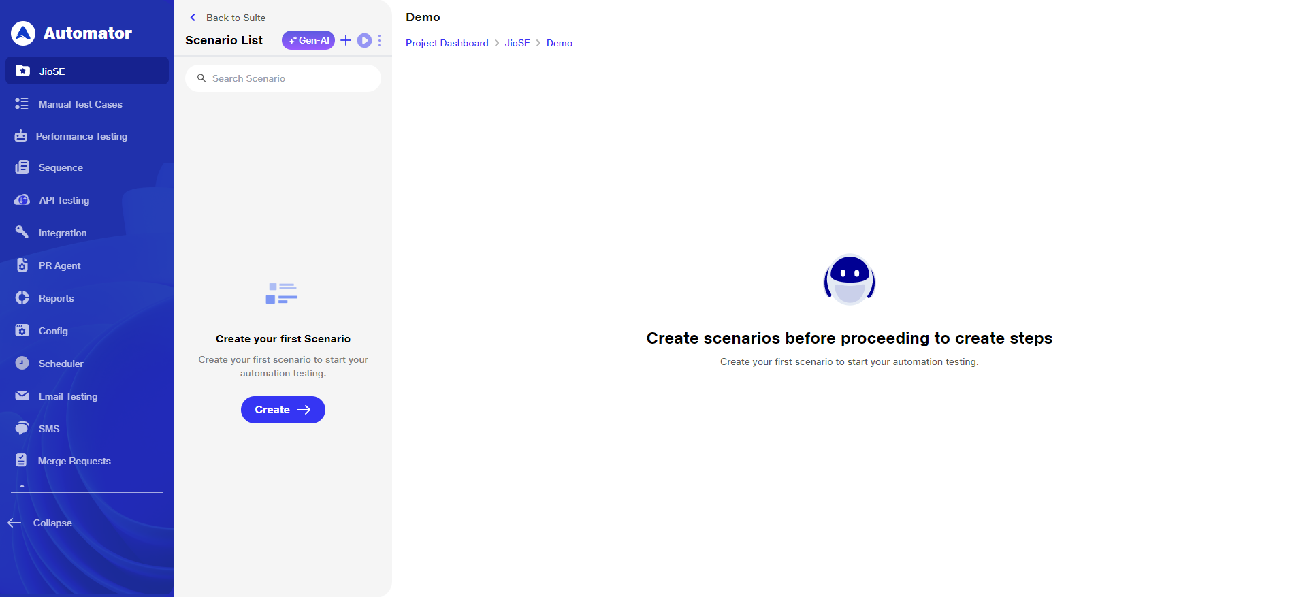Go back using Back to Suite arrow
Viewport: 1307px width, 597px height.
[x=193, y=18]
